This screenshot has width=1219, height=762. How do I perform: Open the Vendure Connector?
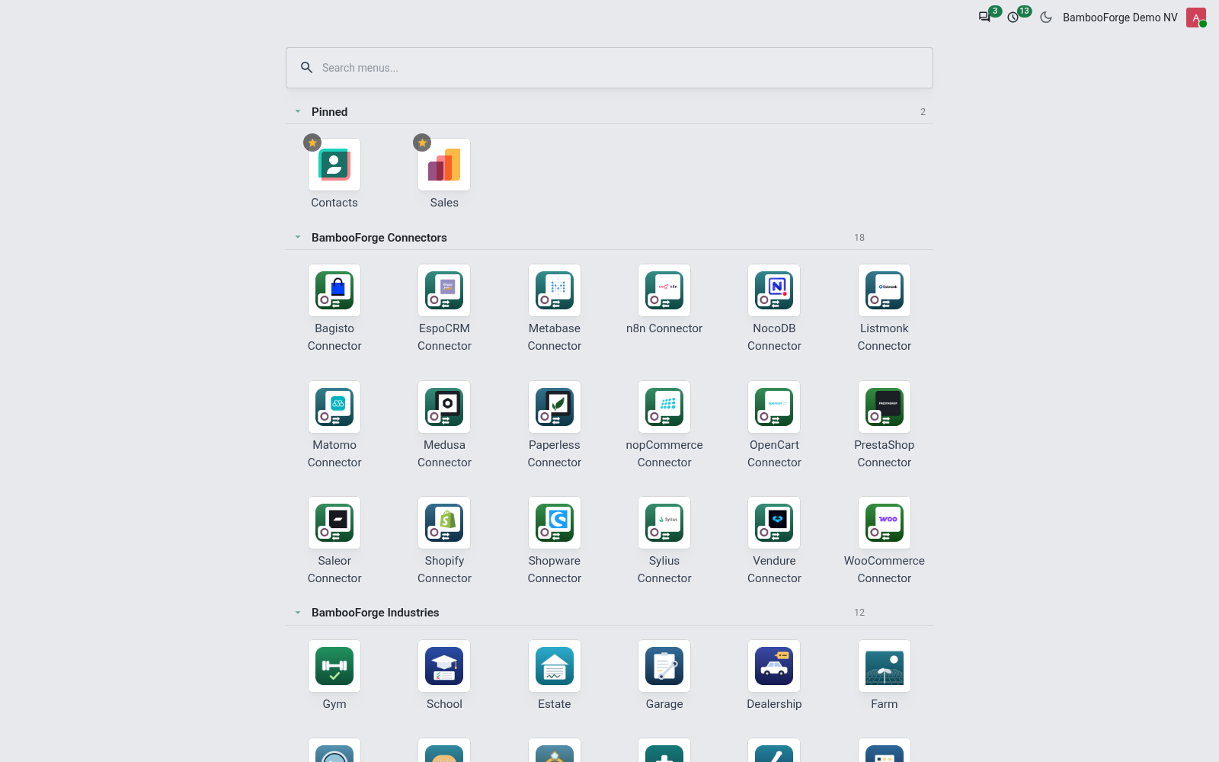click(x=774, y=523)
